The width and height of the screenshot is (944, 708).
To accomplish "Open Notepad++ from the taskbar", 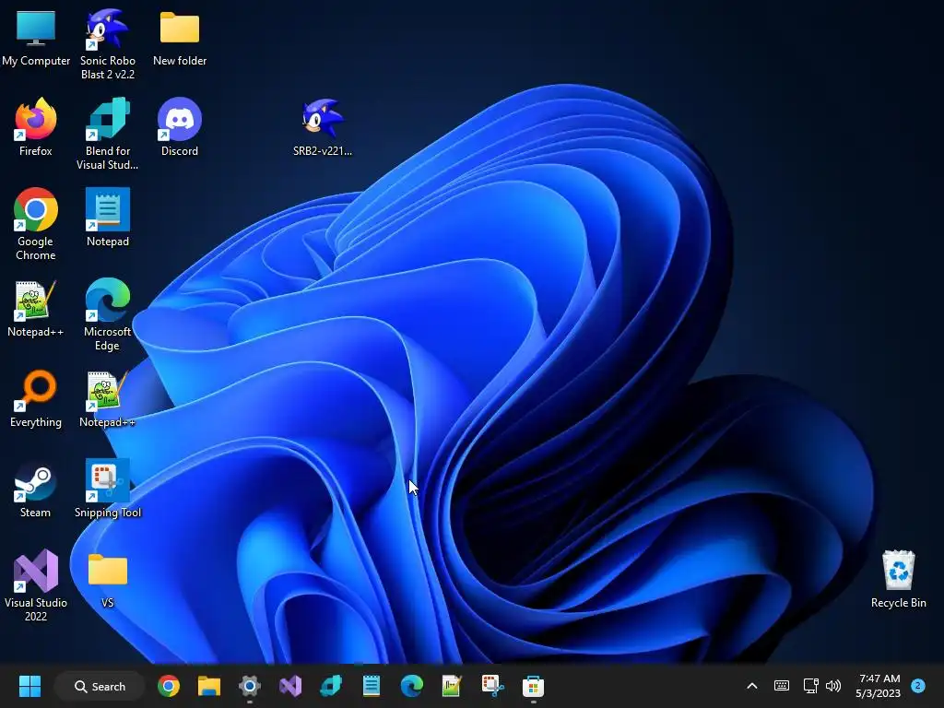I will [x=452, y=686].
